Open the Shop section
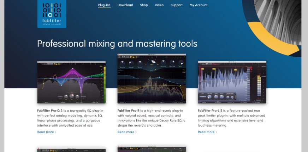 [x=144, y=5]
